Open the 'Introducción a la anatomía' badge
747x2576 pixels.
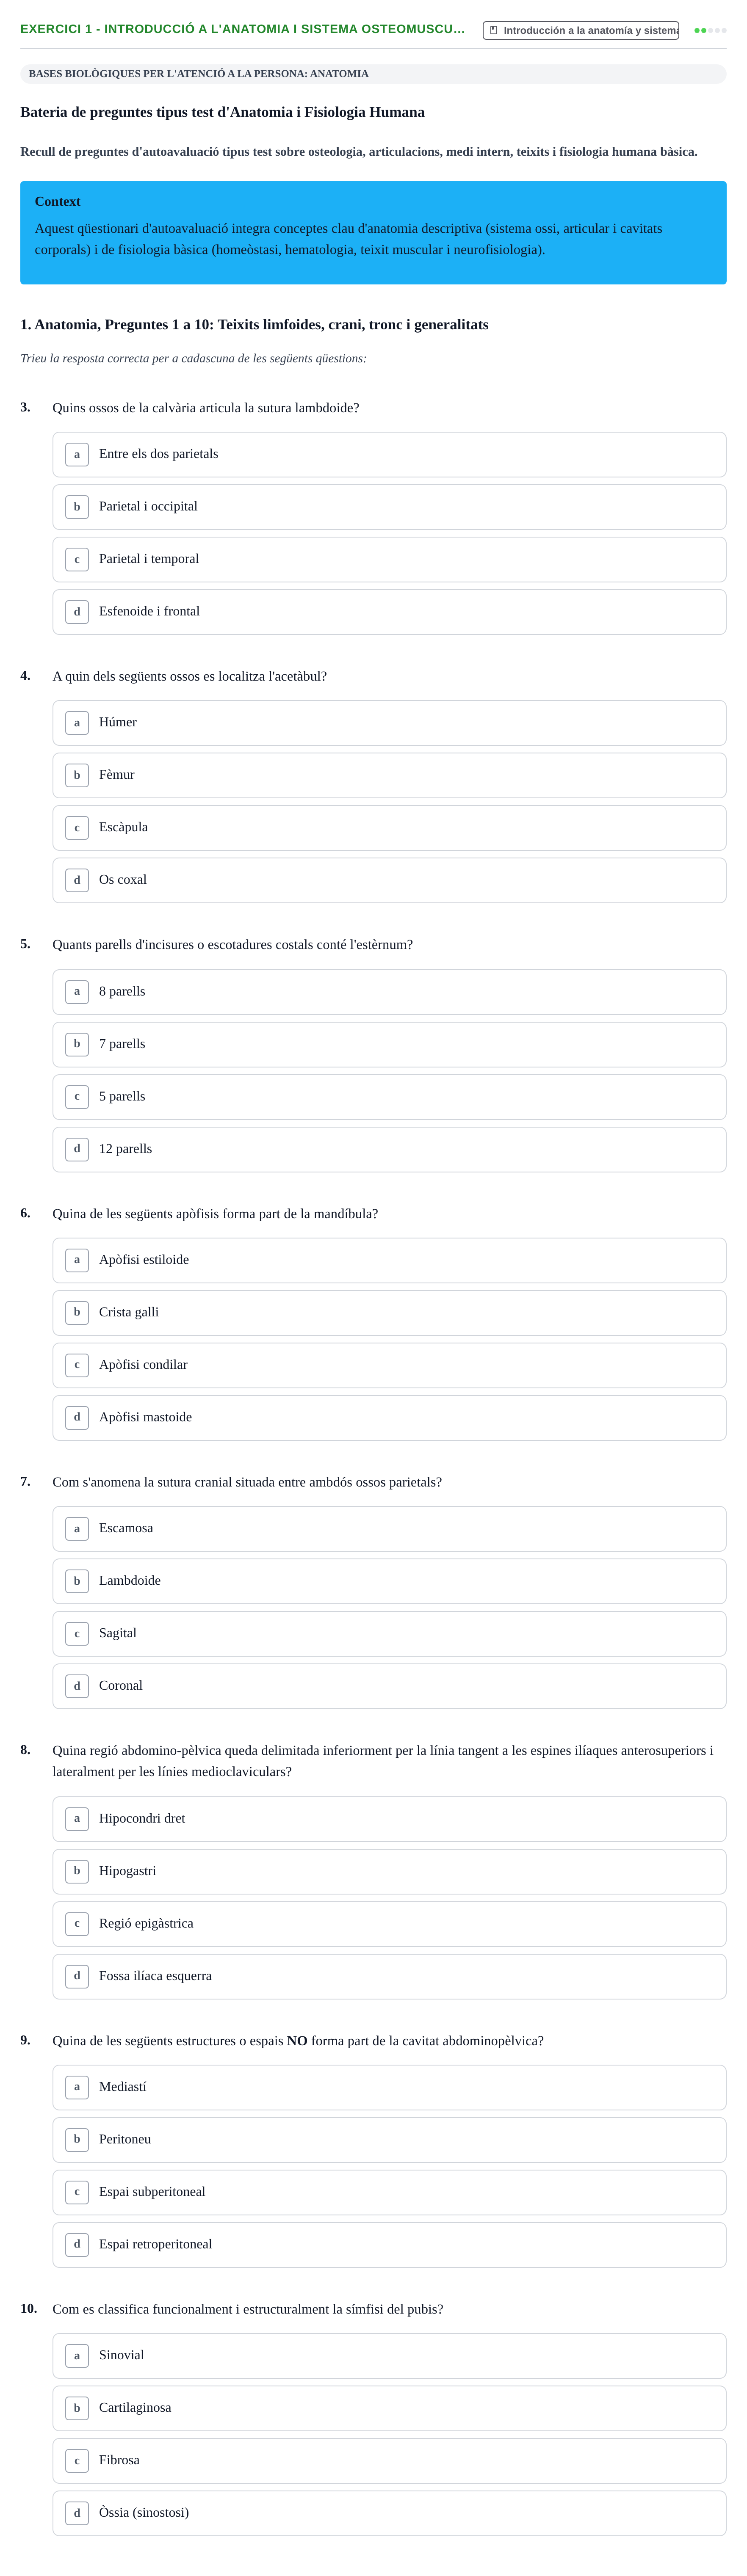[581, 30]
